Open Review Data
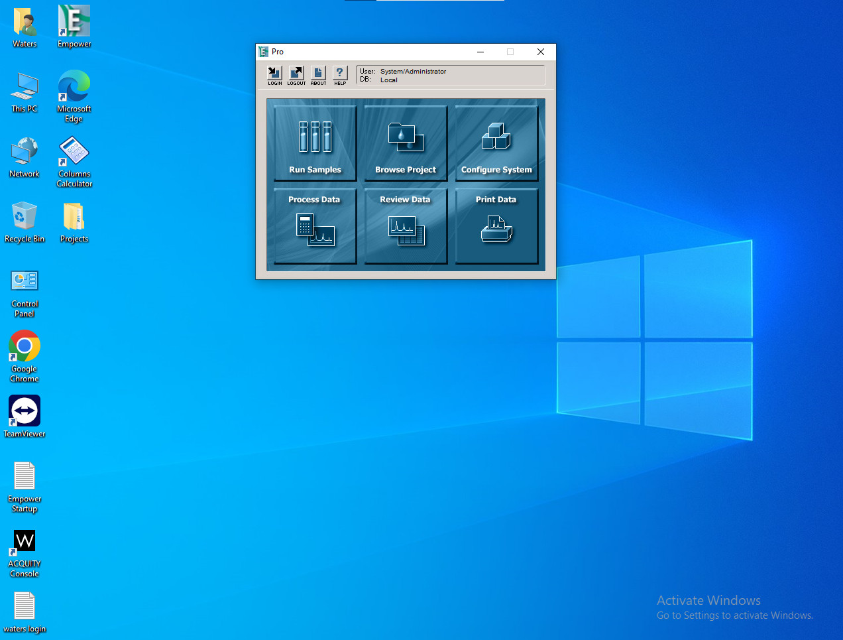Viewport: 843px width, 640px height. coord(406,226)
